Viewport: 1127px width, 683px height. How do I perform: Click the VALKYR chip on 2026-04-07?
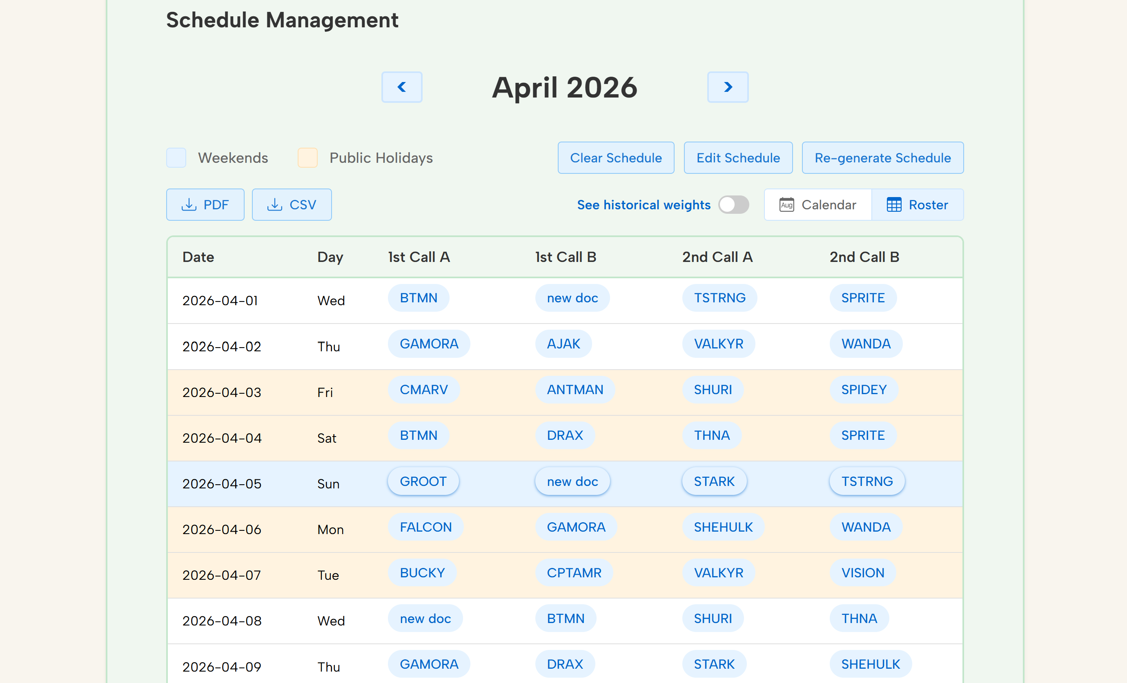tap(718, 572)
